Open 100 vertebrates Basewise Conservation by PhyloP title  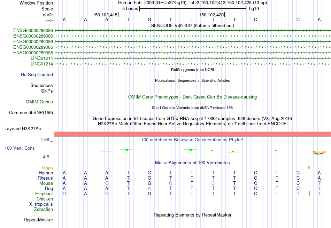pyautogui.click(x=192, y=140)
